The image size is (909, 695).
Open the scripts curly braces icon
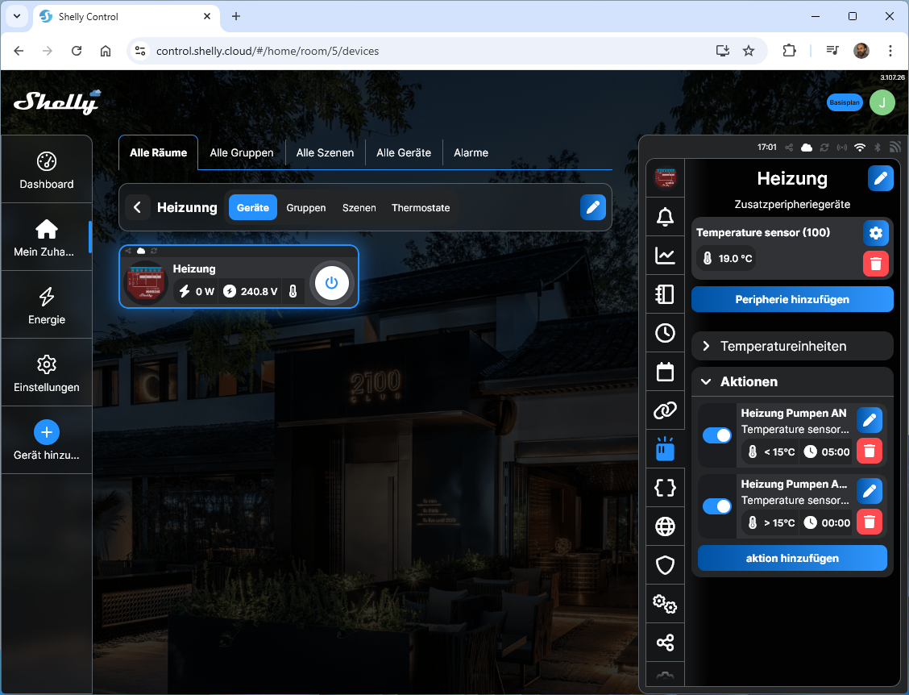coord(665,488)
